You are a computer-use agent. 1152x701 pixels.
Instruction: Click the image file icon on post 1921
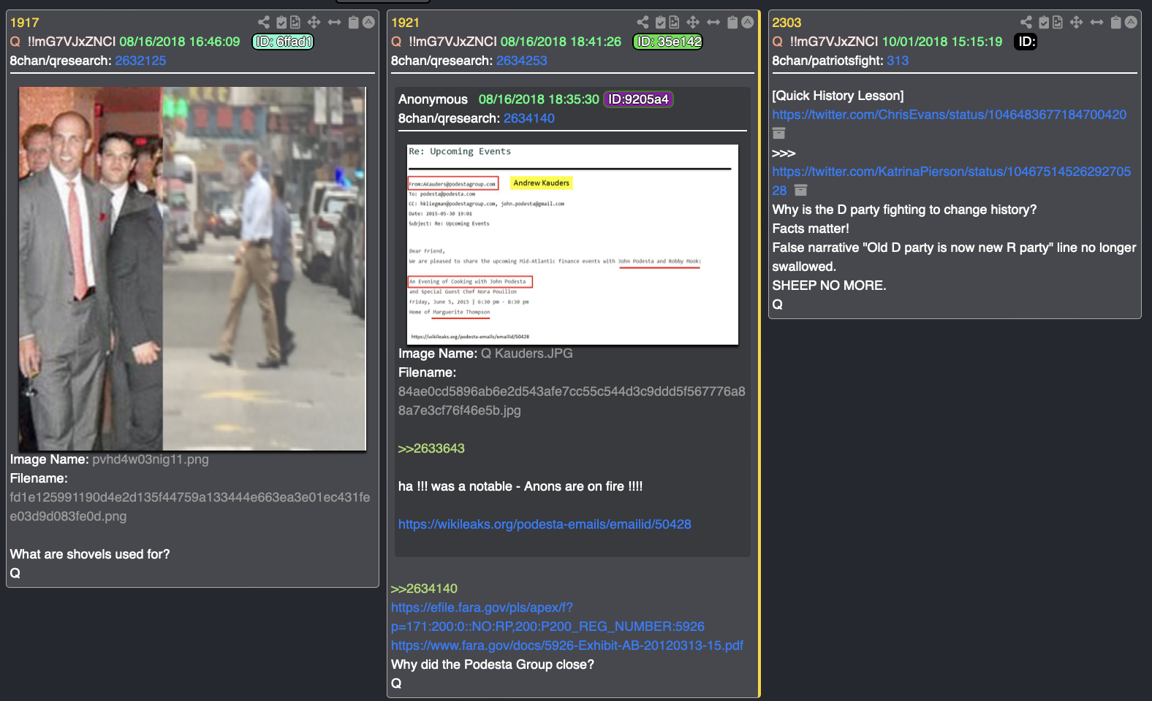pyautogui.click(x=674, y=23)
